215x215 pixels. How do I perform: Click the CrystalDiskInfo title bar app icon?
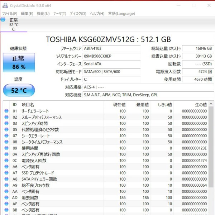[x=5, y=5]
